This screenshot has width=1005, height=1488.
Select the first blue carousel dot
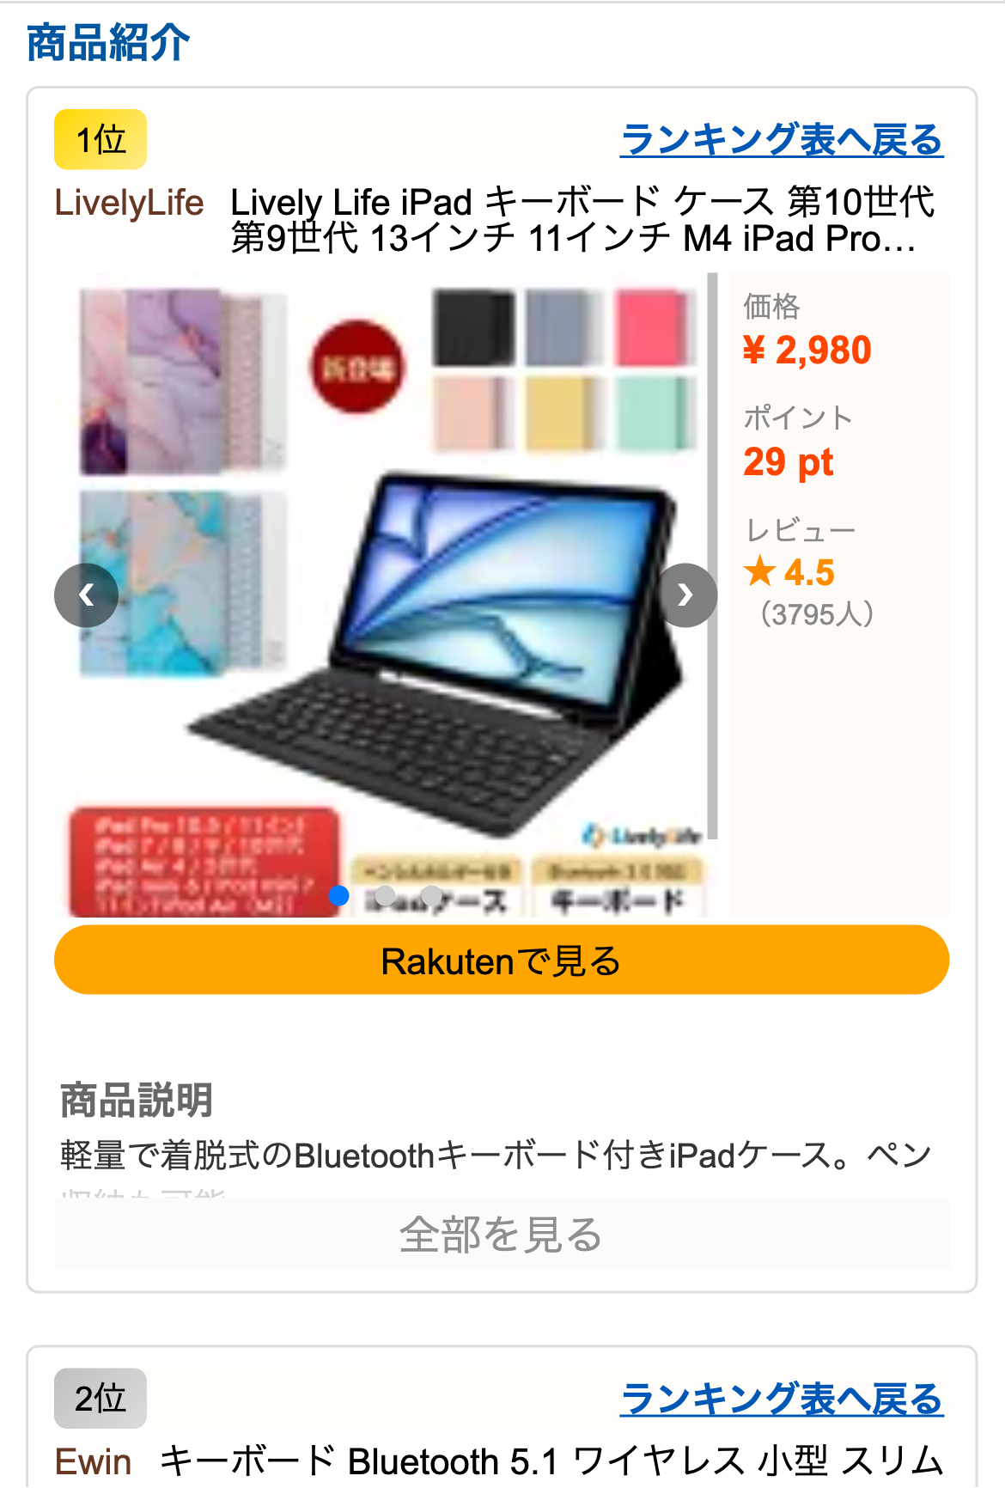point(339,895)
